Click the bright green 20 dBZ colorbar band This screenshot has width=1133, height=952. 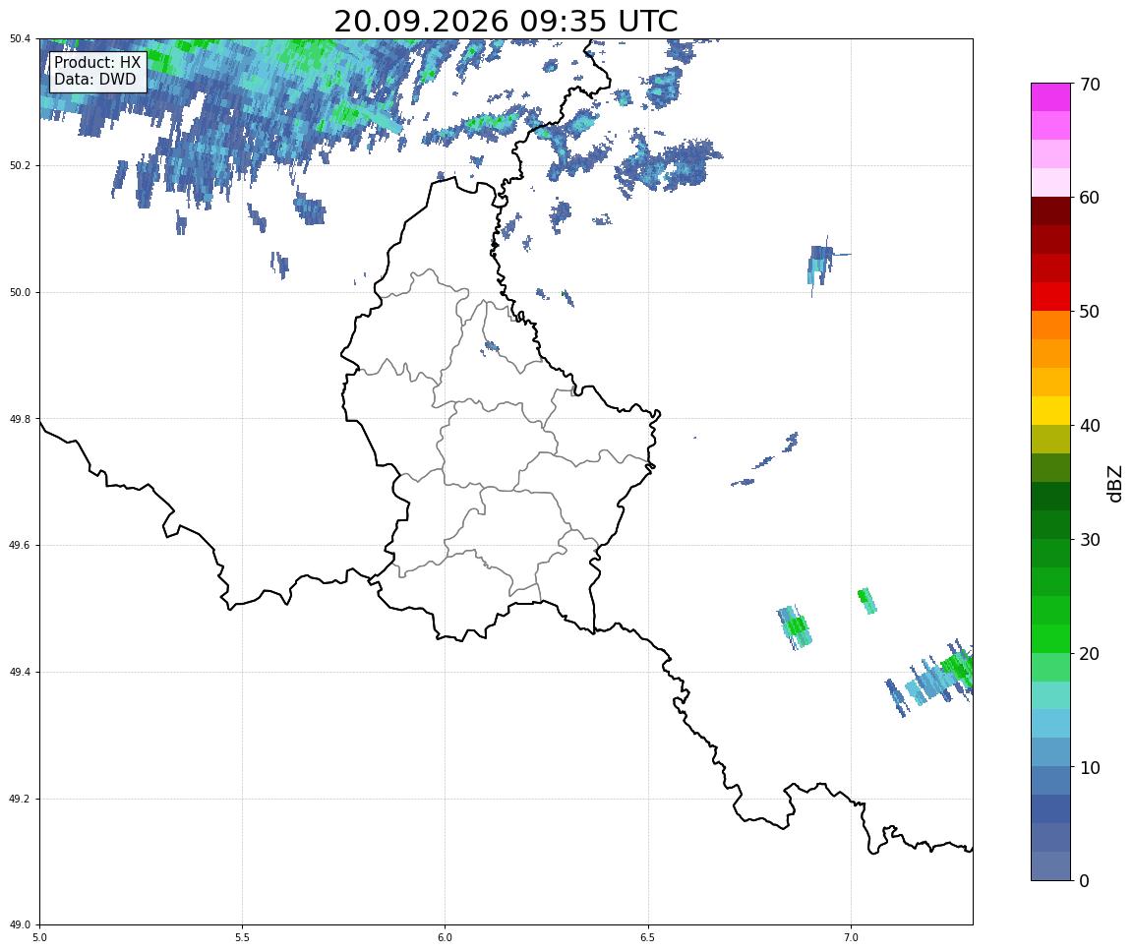coord(1050,638)
